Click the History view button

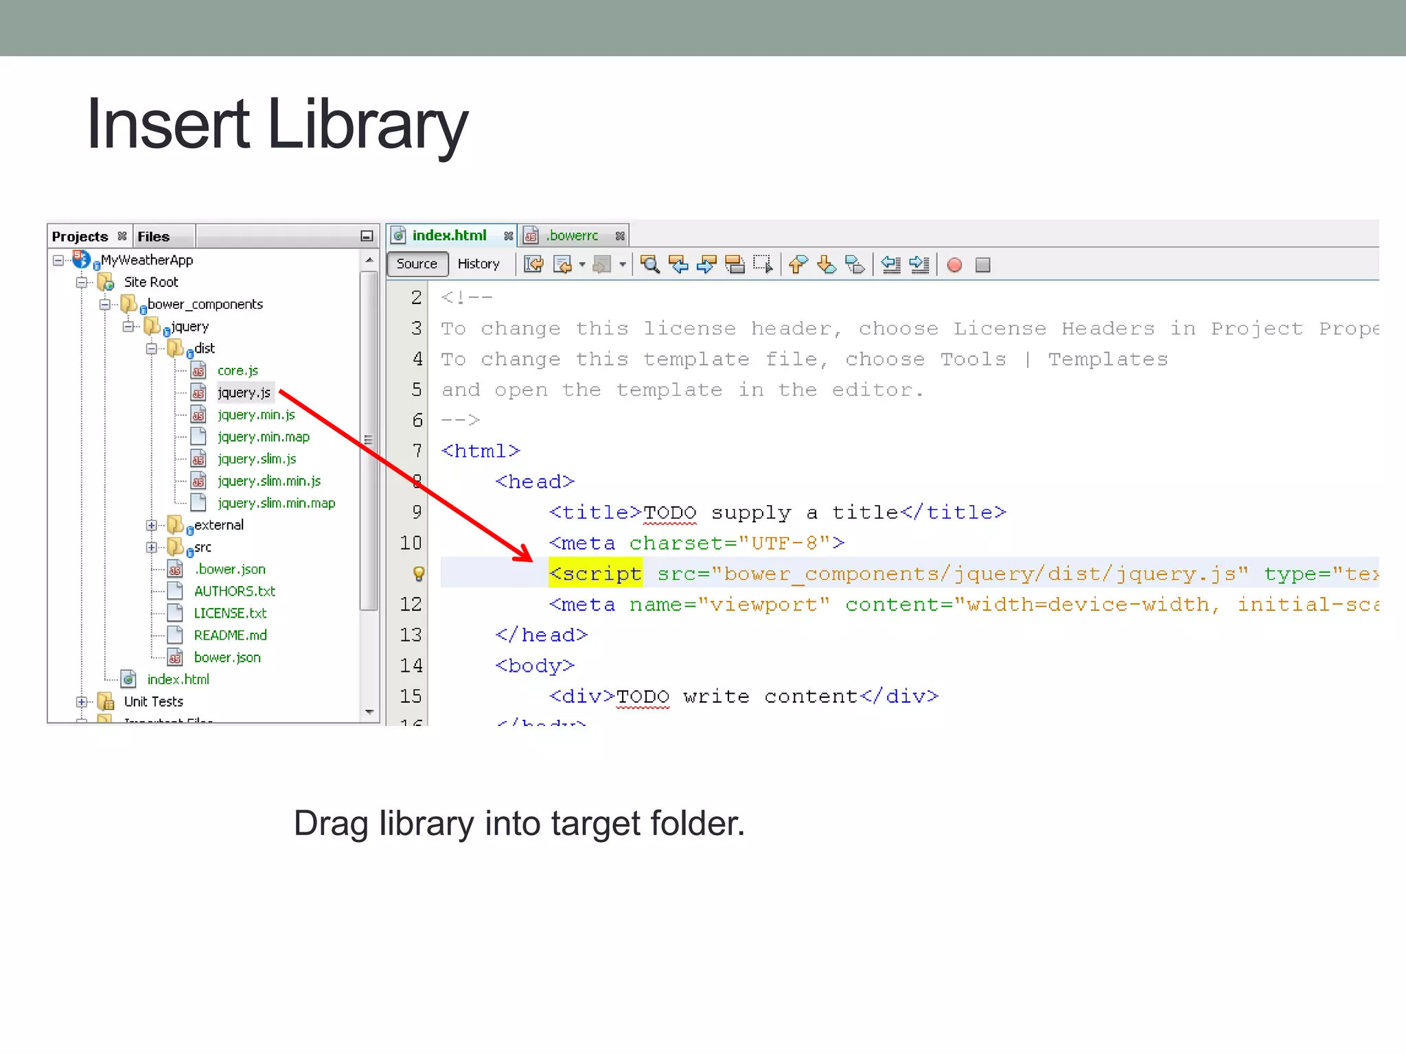pyautogui.click(x=479, y=264)
